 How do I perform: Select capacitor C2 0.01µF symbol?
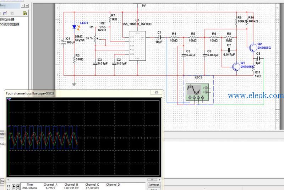click(114, 64)
